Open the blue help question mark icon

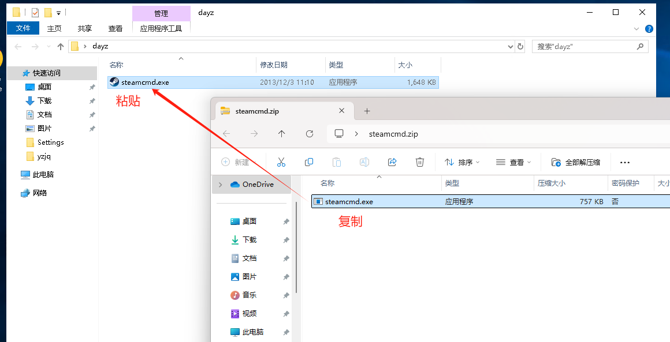tap(649, 29)
